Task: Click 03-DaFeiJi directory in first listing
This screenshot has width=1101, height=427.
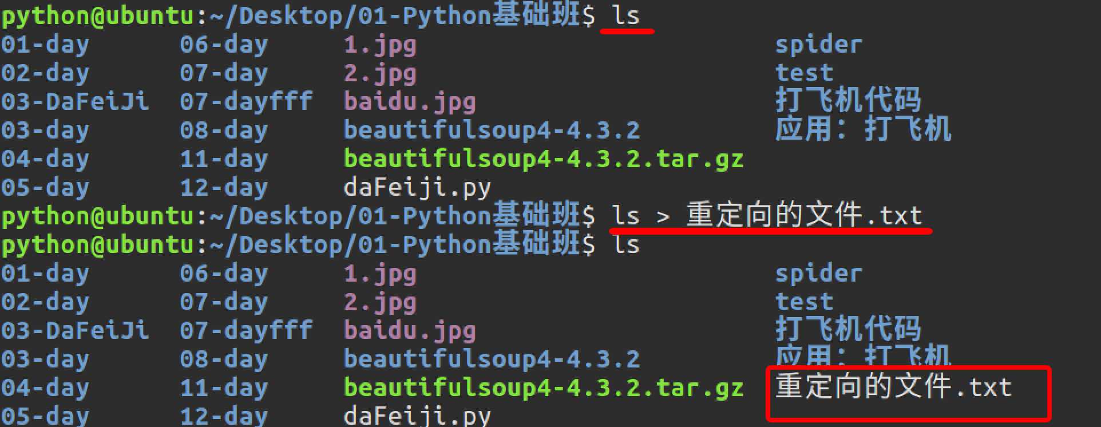Action: click(75, 102)
